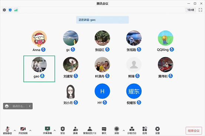This screenshot has height=136, width=205.
Task: Expand the share screen options arrow
Action: click(x=54, y=130)
